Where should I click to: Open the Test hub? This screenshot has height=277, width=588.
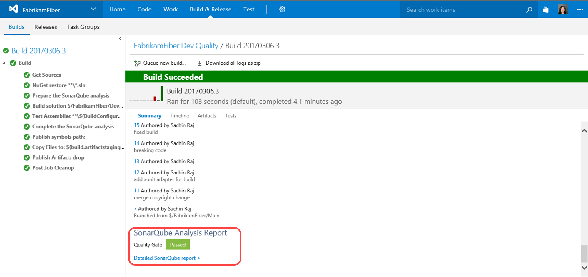(249, 9)
